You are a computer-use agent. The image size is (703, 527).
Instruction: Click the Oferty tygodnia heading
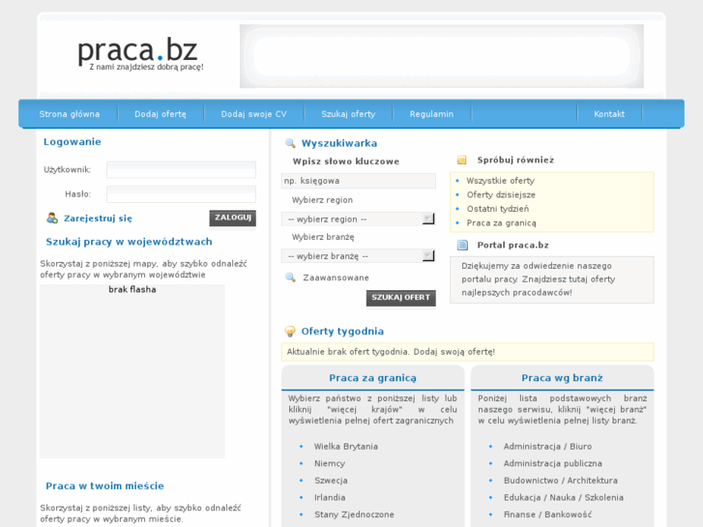342,332
